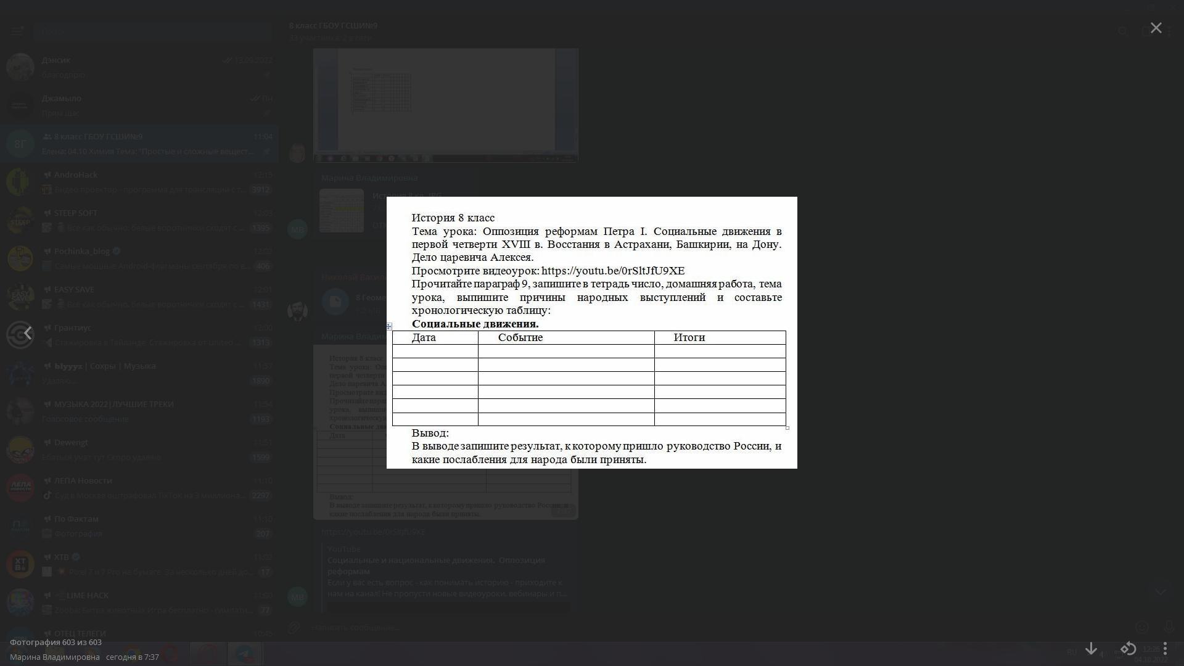Open the dimmed hamburger main menu icon
The image size is (1184, 666).
pos(17,30)
